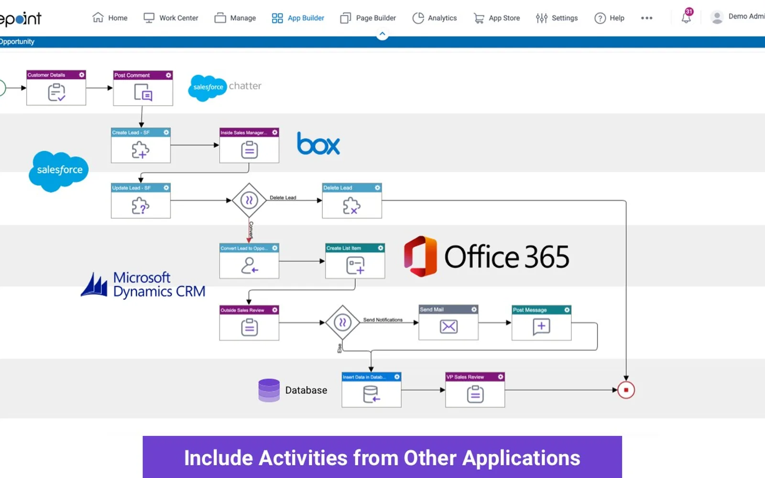Image resolution: width=765 pixels, height=478 pixels.
Task: Open settings gear on Outside Sales Review
Action: pyautogui.click(x=275, y=310)
